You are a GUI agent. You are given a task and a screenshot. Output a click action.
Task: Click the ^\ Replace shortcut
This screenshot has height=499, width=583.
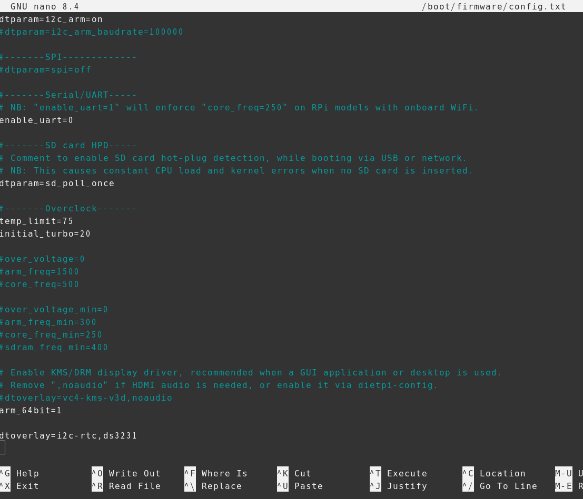point(213,486)
